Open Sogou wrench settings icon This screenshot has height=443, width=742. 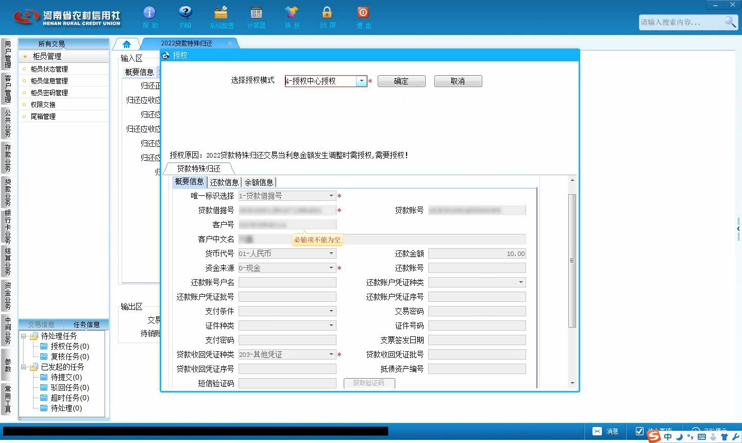[735, 437]
